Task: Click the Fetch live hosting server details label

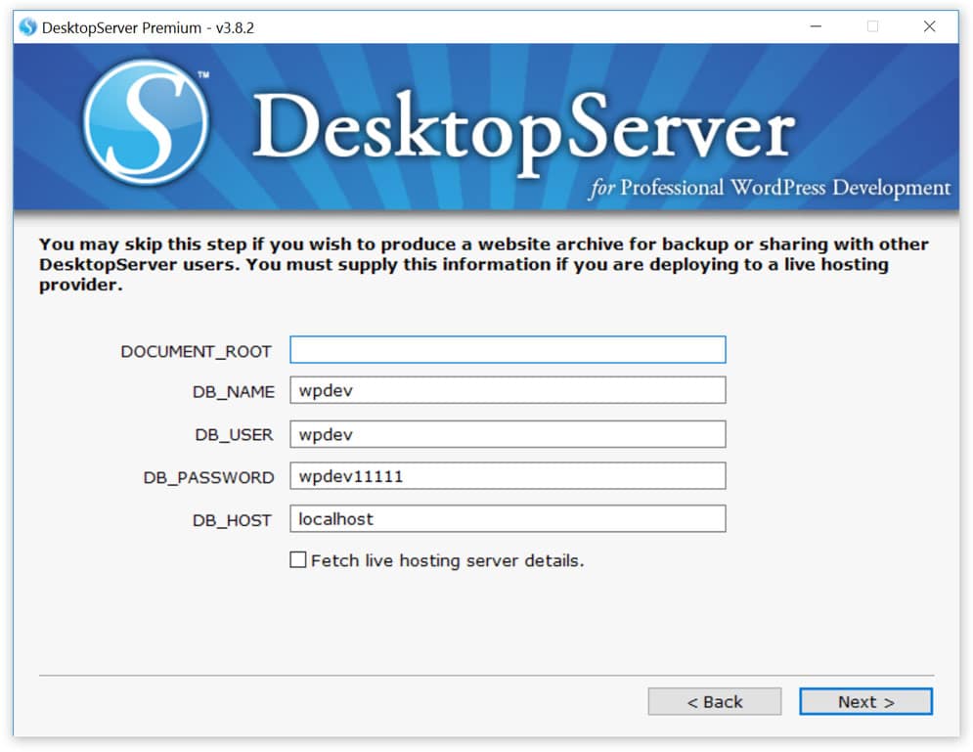Action: click(x=448, y=561)
